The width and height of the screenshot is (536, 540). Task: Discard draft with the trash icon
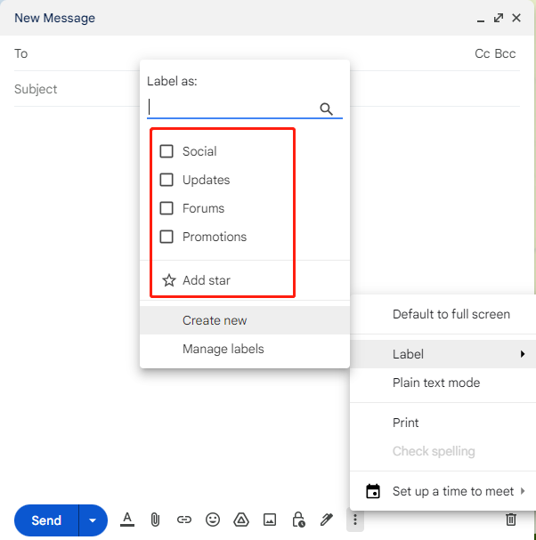pos(511,520)
